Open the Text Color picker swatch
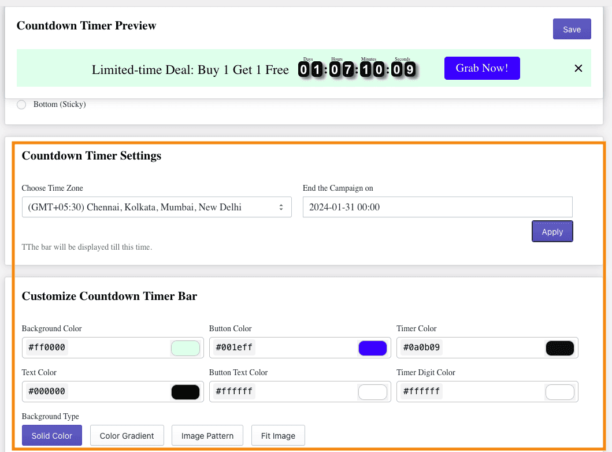This screenshot has height=452, width=612. (x=185, y=391)
